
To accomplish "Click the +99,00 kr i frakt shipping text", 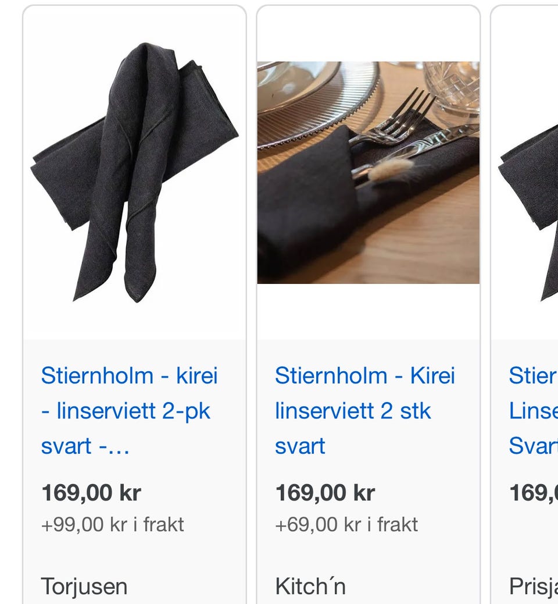I will coord(112,524).
